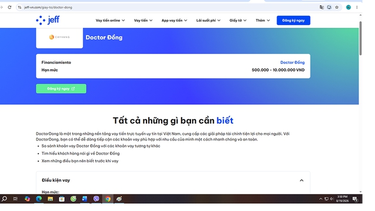375x211 pixels.
Task: Click the jeff logo in header
Action: [48, 20]
